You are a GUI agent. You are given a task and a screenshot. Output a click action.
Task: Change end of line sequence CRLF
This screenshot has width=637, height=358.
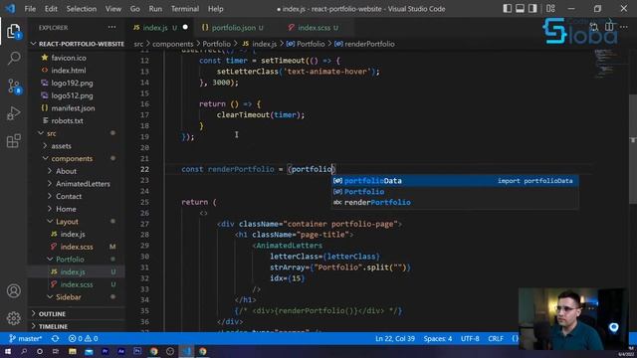coord(496,338)
